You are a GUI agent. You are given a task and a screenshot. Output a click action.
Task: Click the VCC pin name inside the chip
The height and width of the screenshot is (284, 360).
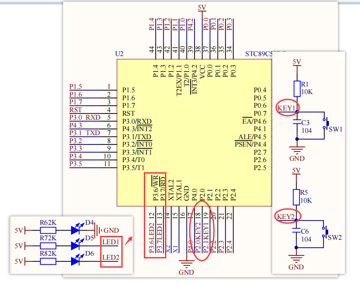coord(202,72)
